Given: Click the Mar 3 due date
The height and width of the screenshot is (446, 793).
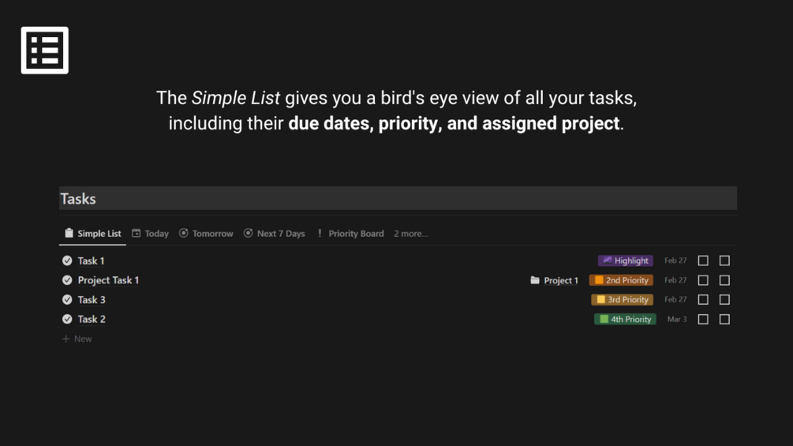Looking at the screenshot, I should pos(676,320).
